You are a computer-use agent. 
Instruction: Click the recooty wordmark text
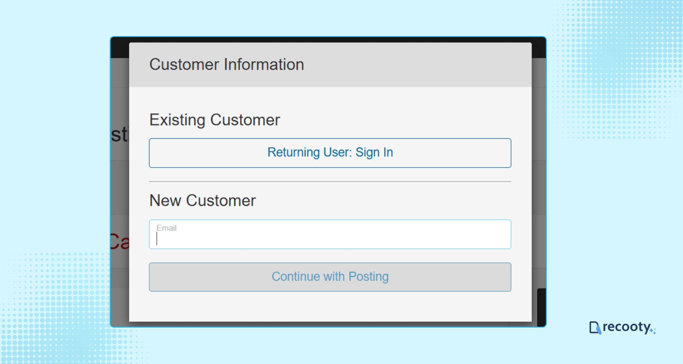626,327
